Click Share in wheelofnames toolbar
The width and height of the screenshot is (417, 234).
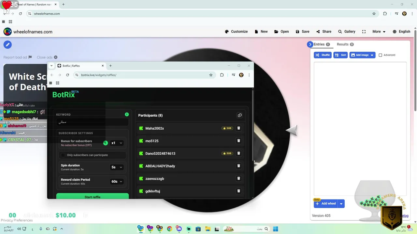324,32
